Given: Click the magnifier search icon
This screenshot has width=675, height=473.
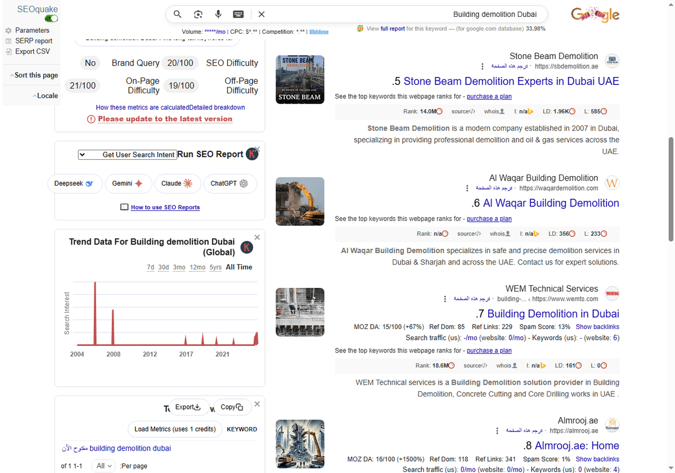Looking at the screenshot, I should 177,15.
